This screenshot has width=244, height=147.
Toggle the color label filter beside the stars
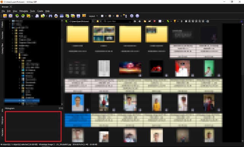coord(207,21)
